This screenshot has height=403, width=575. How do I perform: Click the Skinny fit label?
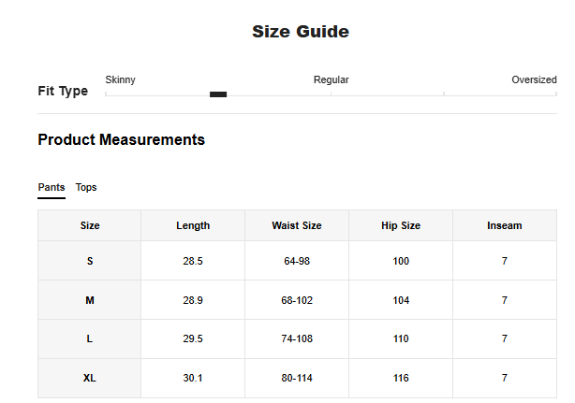pos(120,80)
